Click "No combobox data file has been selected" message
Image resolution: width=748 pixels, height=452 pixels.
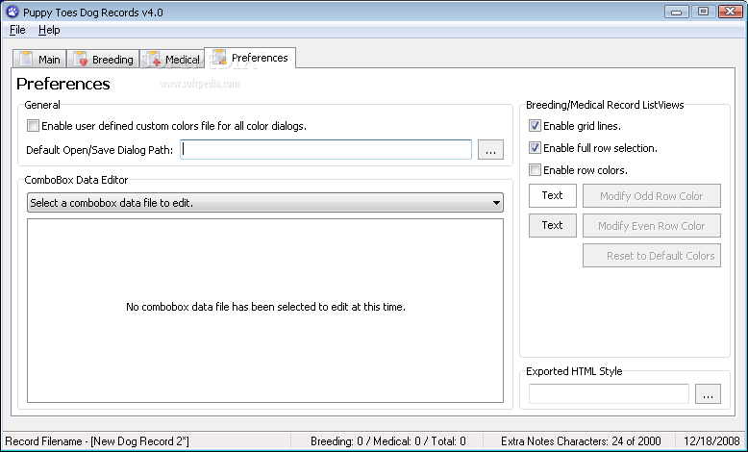[x=265, y=307]
